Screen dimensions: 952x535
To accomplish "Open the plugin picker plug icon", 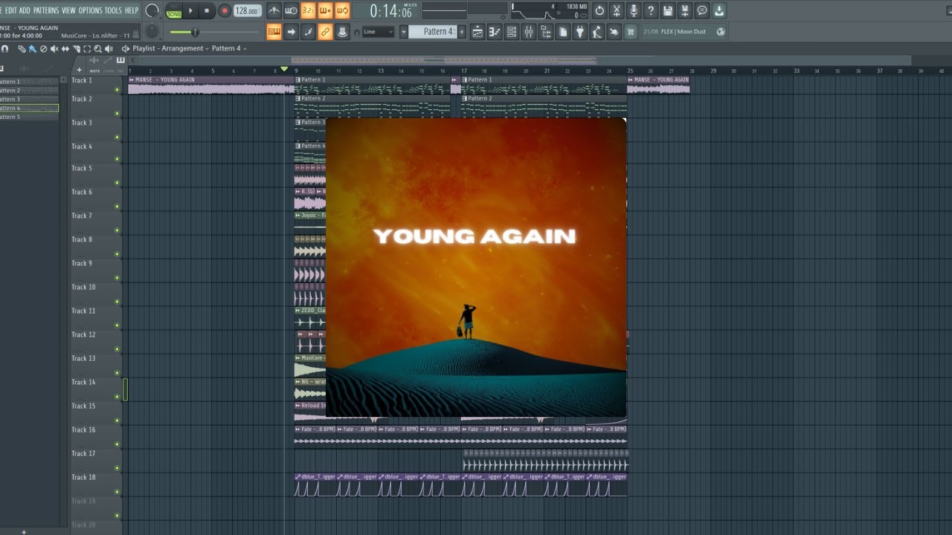I will [580, 32].
